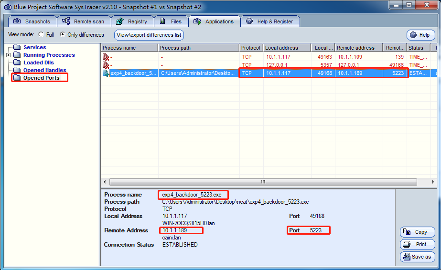Screen dimensions: 441x270
Task: Click the Services folder icon
Action: 17,47
